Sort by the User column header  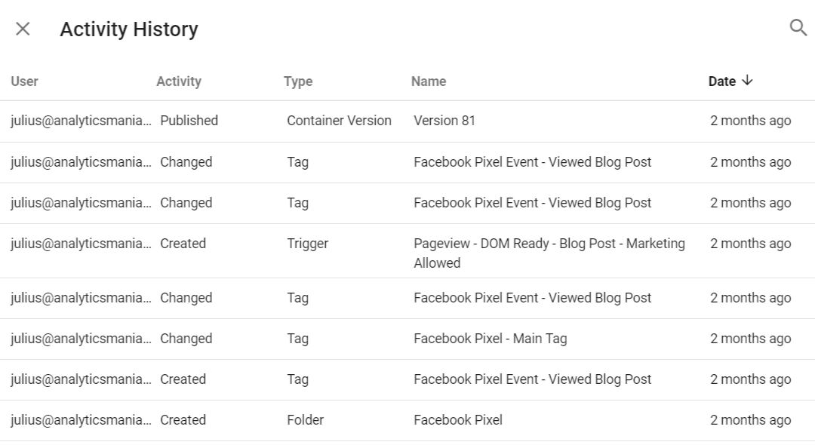point(24,81)
